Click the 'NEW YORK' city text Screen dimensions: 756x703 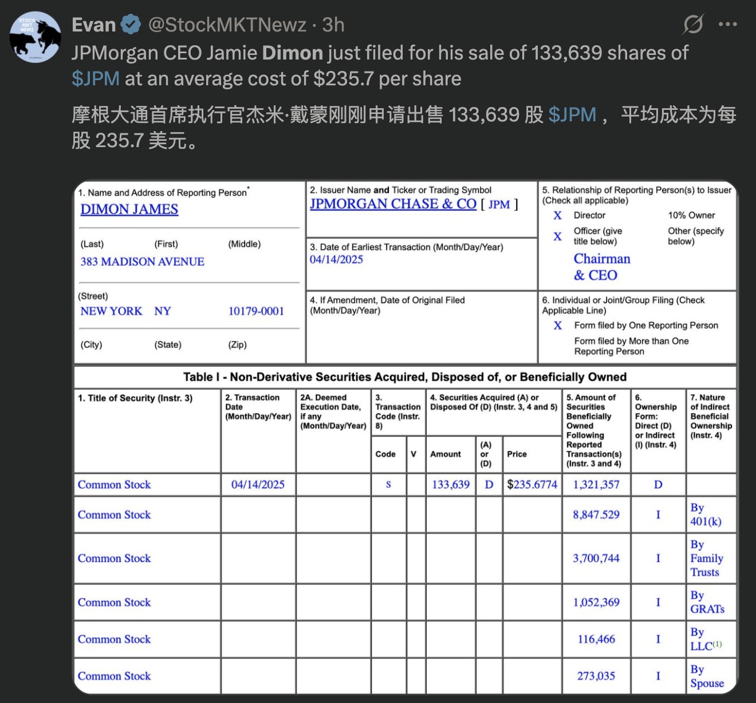coord(111,311)
